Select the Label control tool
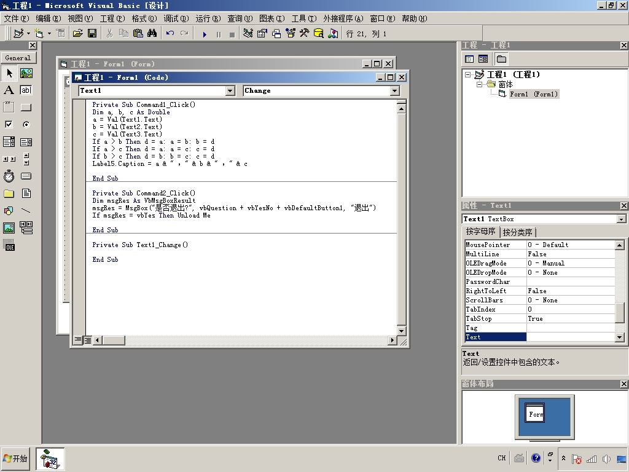 [9, 90]
